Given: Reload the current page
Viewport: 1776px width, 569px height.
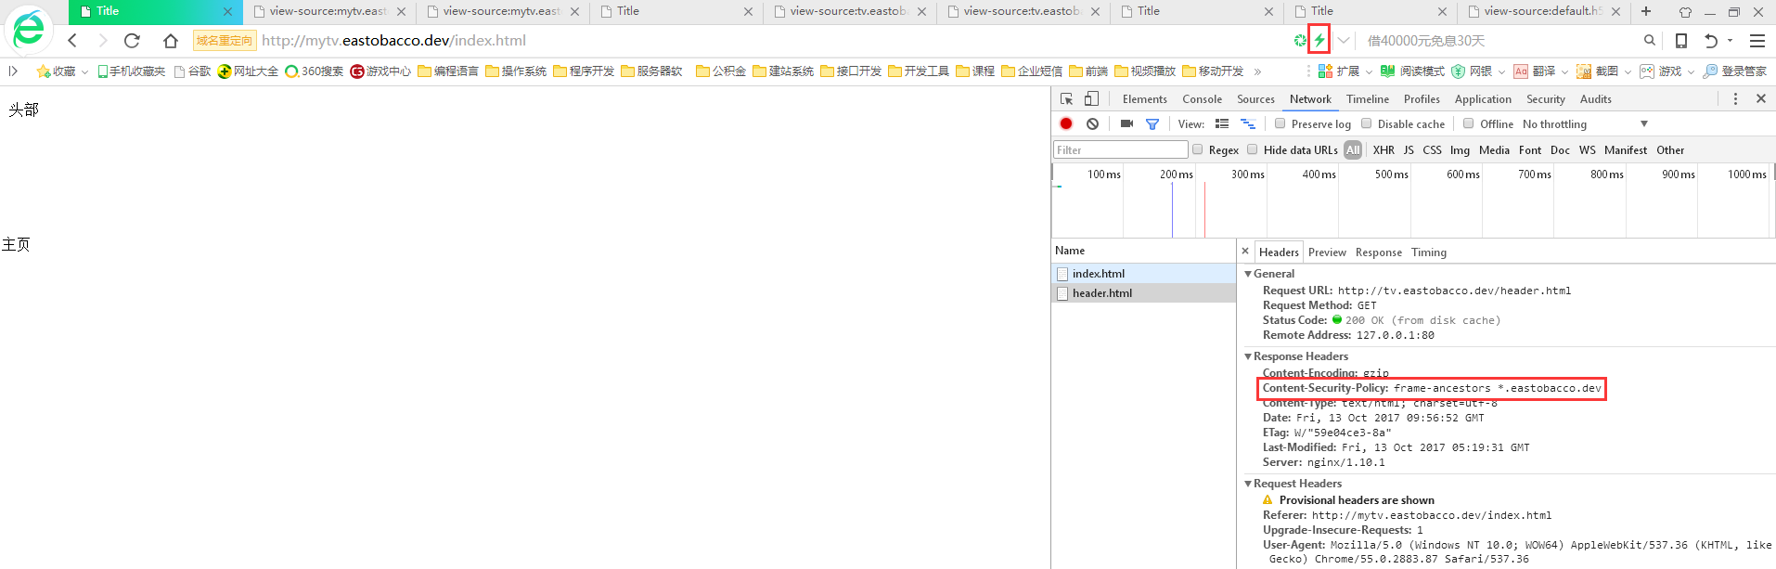Looking at the screenshot, I should (x=132, y=41).
